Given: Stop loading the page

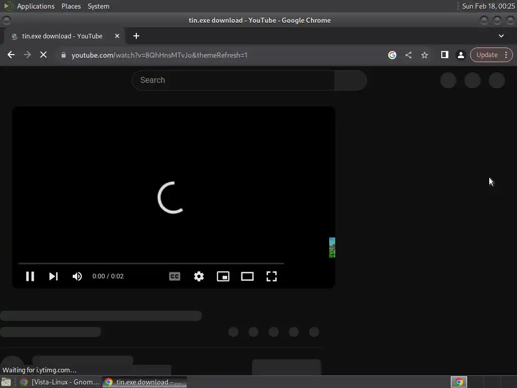Looking at the screenshot, I should (43, 55).
